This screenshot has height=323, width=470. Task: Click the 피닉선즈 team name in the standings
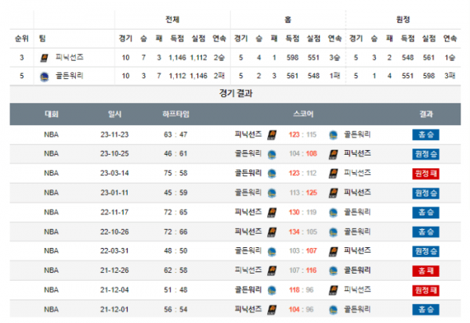click(x=69, y=57)
